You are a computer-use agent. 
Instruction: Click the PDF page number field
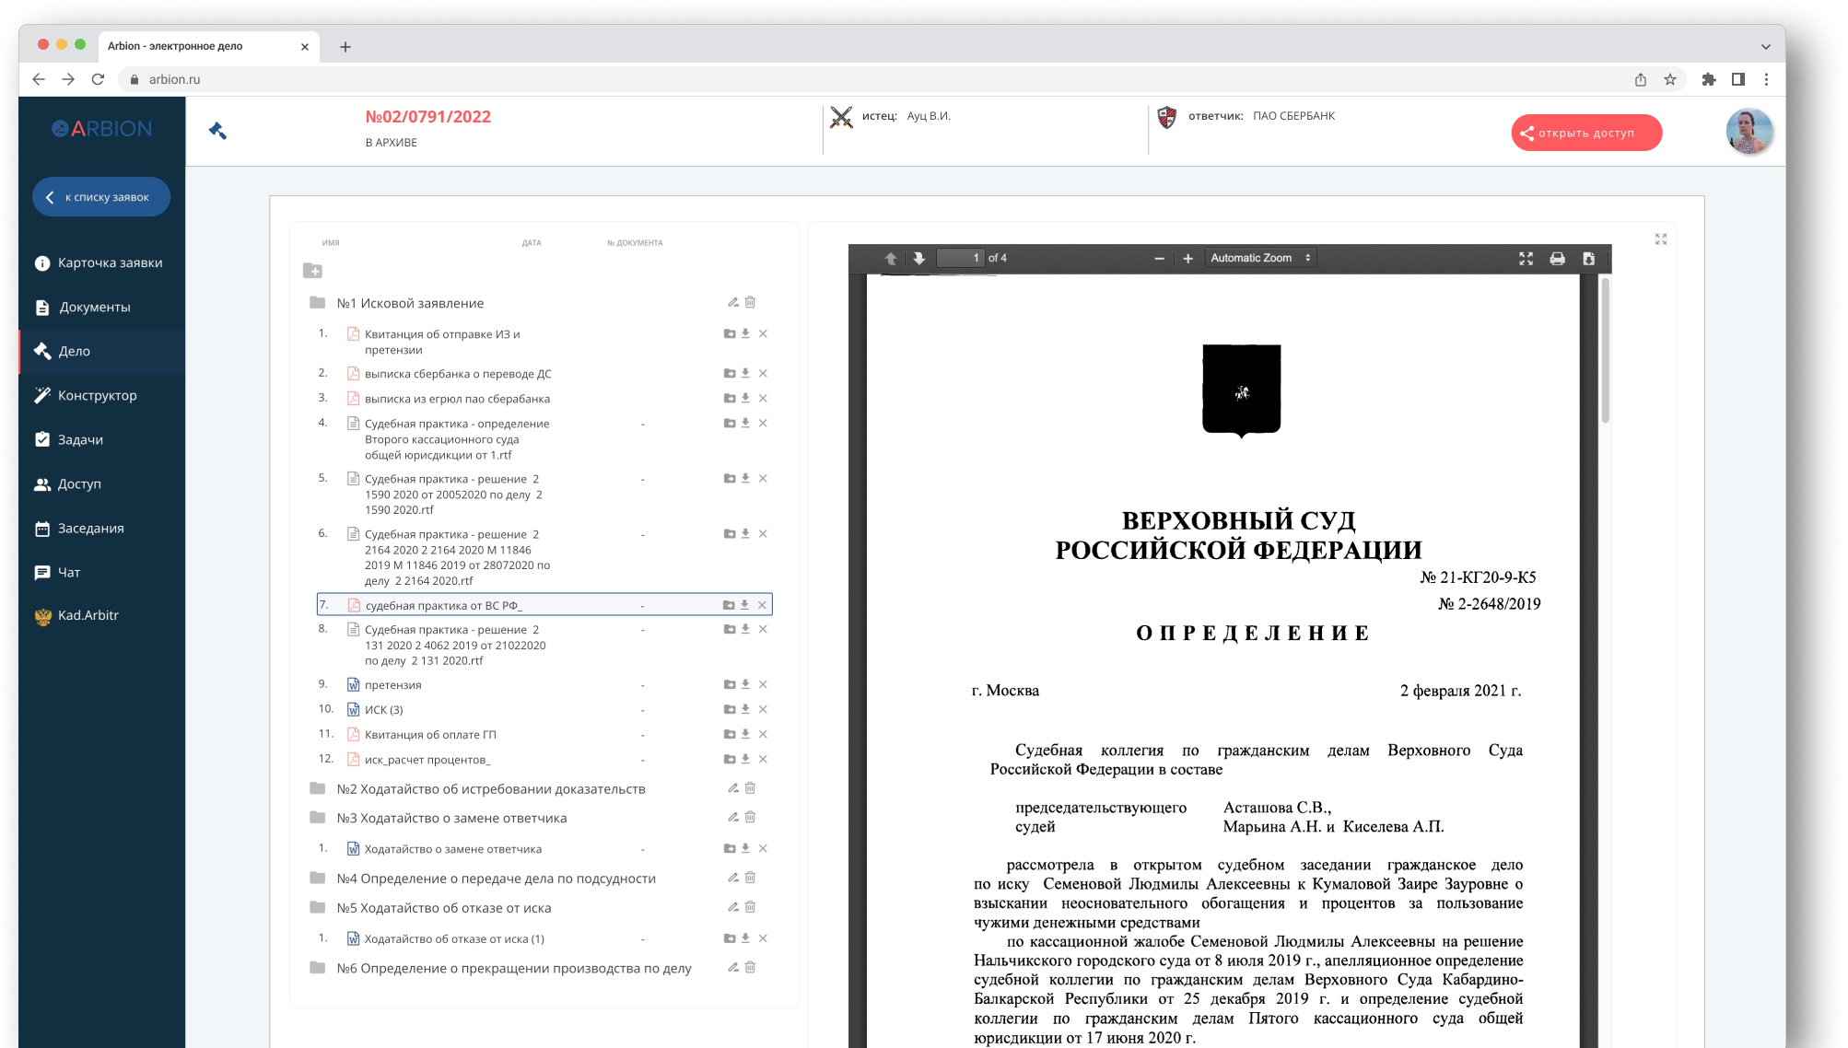[960, 259]
